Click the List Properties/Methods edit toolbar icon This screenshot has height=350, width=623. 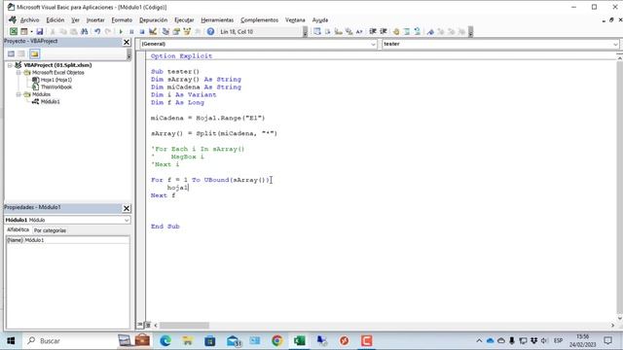[317, 31]
